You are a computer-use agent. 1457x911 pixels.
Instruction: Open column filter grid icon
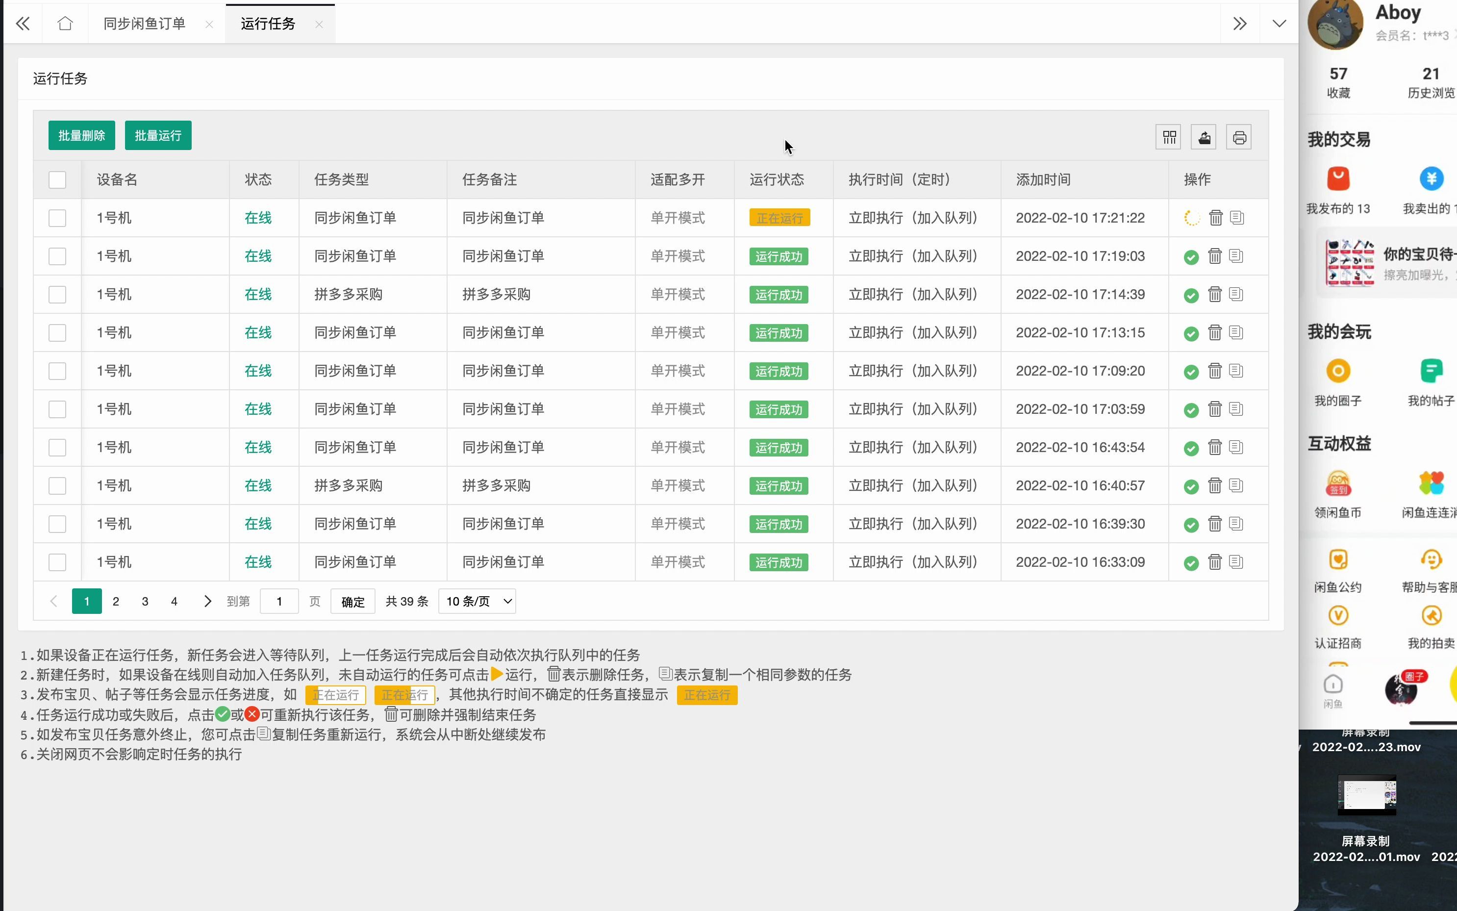coord(1168,137)
